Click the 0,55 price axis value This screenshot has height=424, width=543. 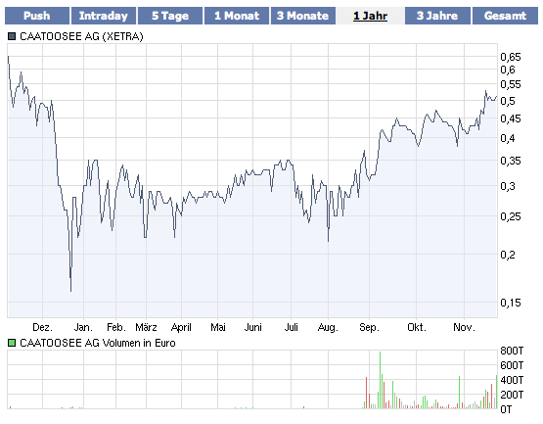pos(511,84)
